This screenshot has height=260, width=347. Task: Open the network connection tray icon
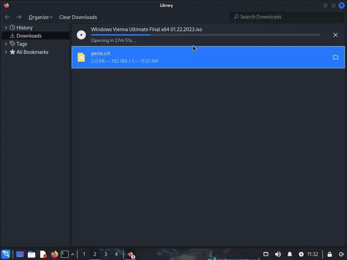pos(266,254)
